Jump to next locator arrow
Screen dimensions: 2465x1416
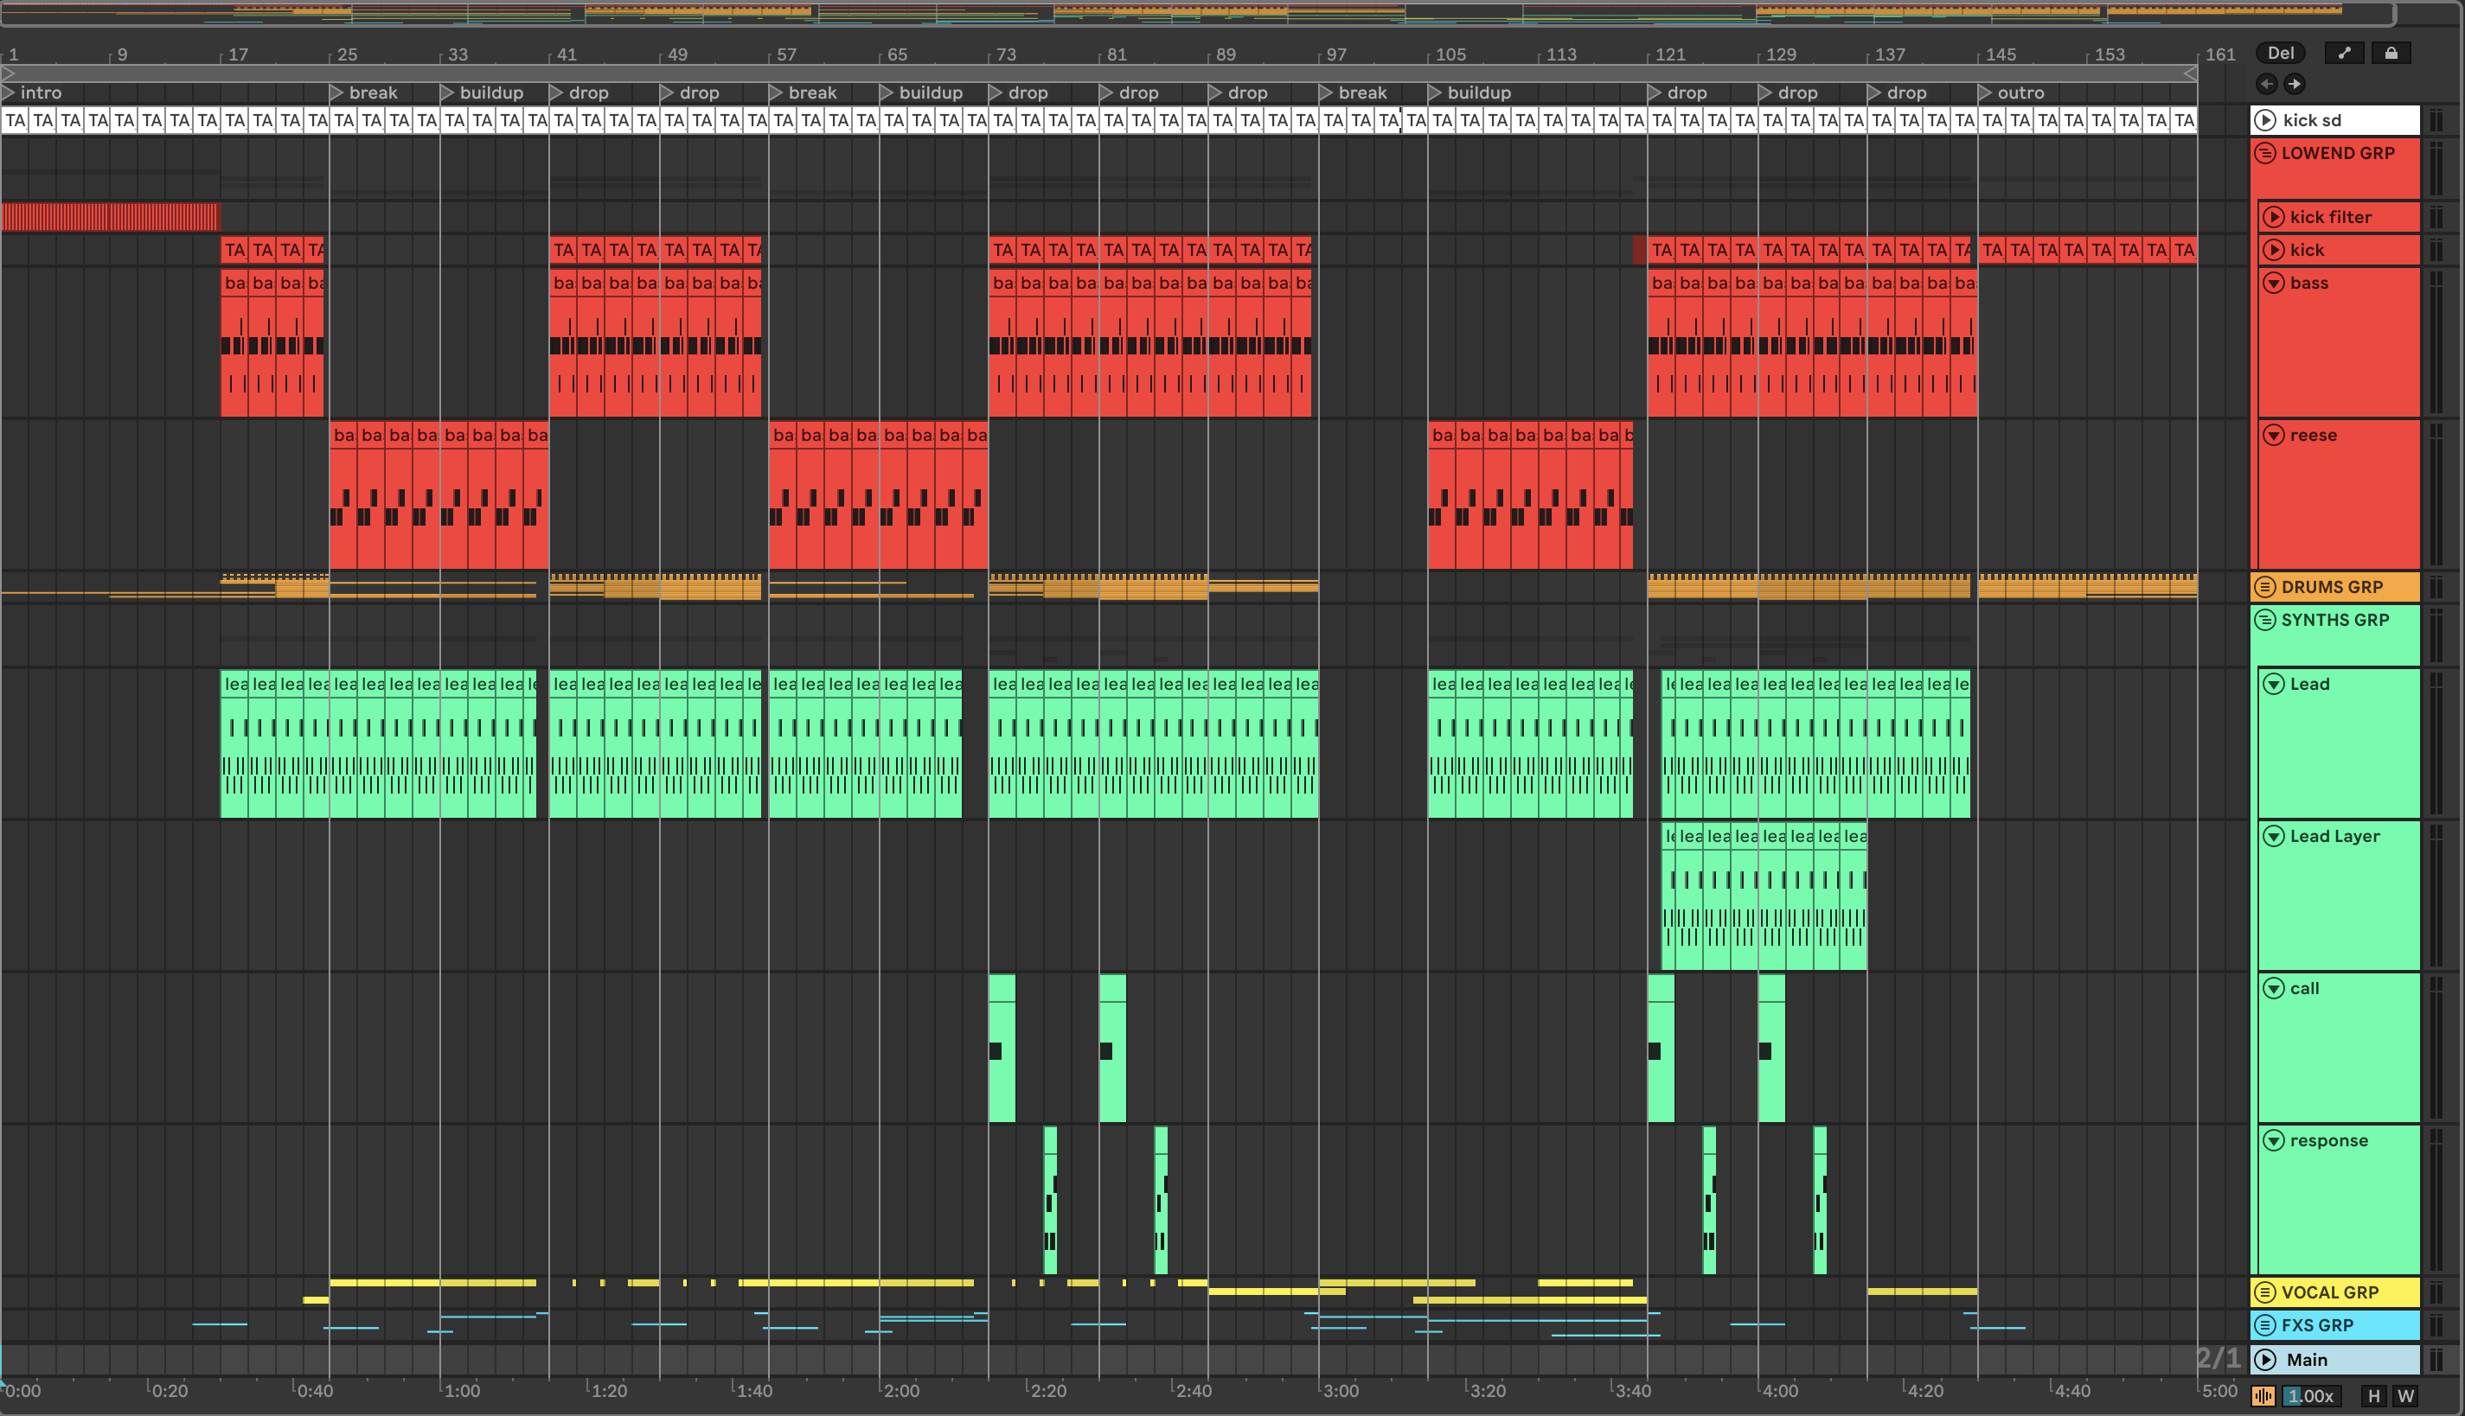click(2294, 84)
